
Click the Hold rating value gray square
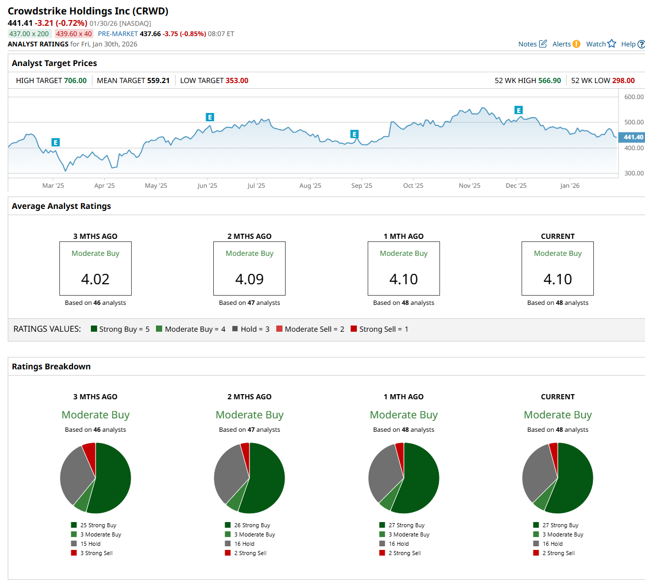click(235, 329)
